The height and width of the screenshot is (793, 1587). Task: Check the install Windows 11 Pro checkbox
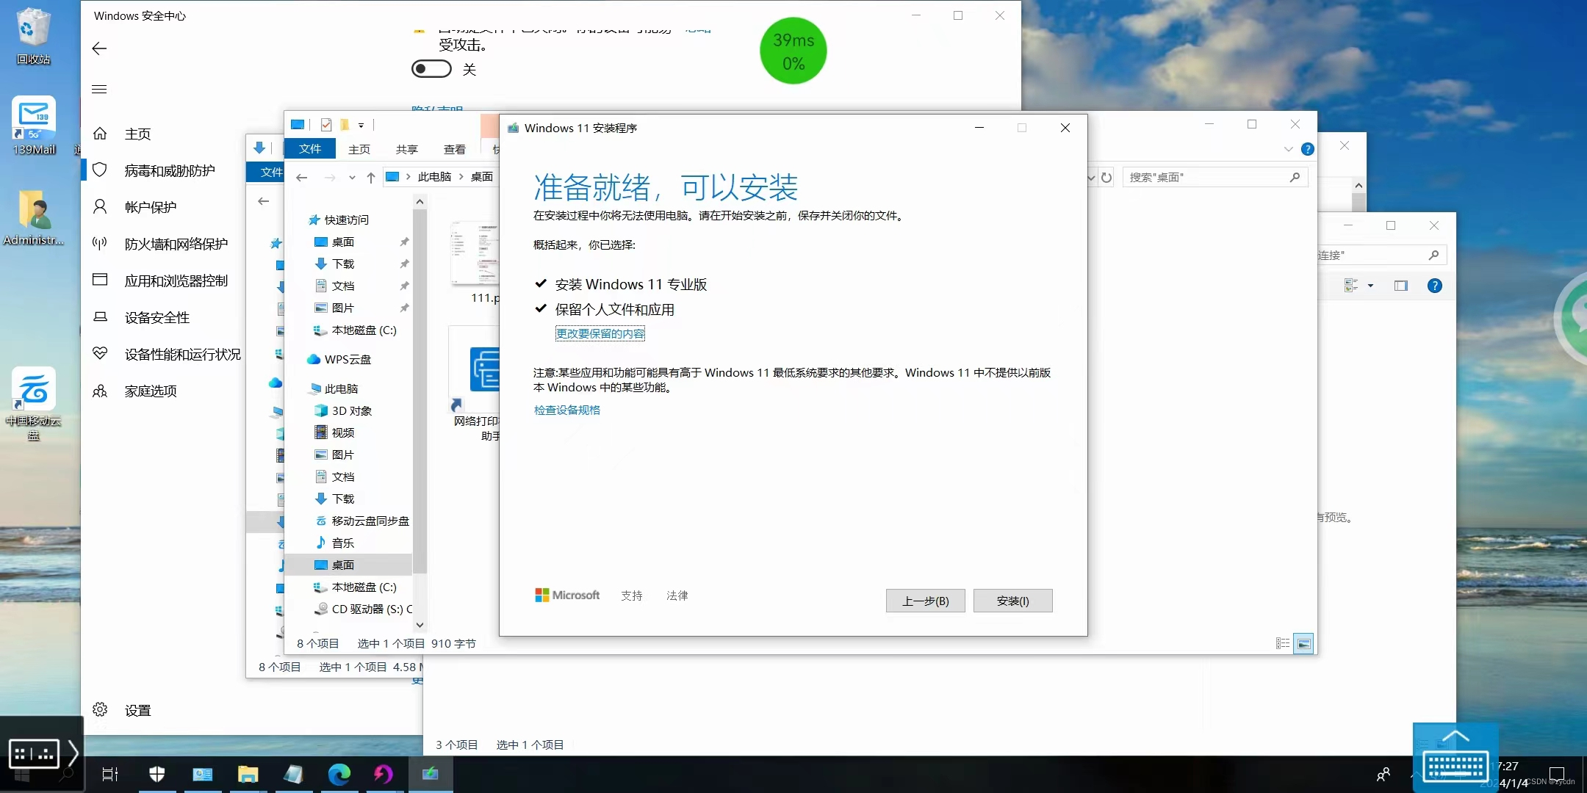pyautogui.click(x=541, y=284)
